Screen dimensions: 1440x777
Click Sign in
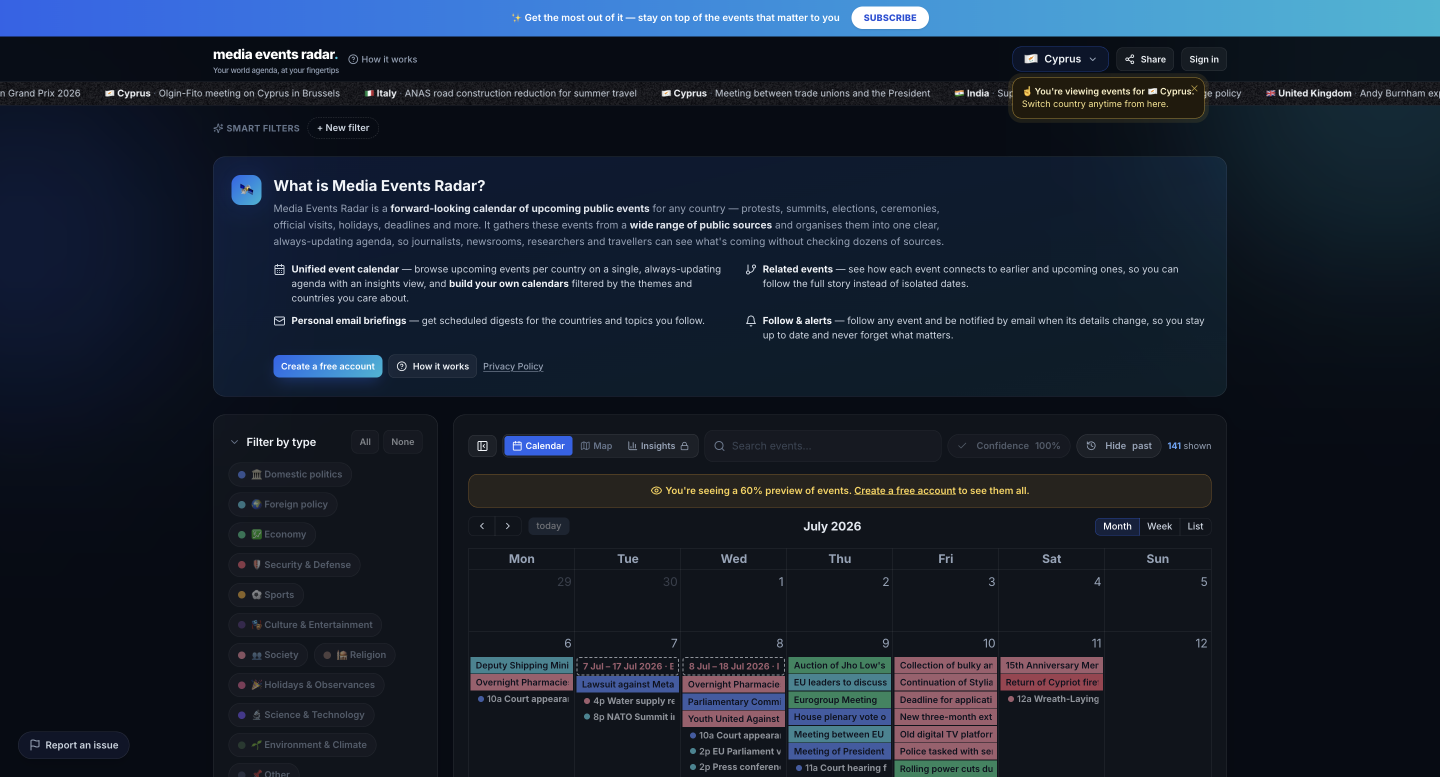coord(1203,59)
